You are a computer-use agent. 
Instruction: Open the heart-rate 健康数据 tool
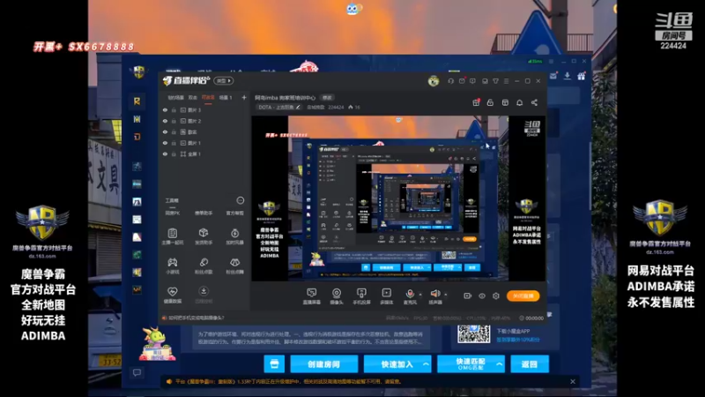(172, 291)
